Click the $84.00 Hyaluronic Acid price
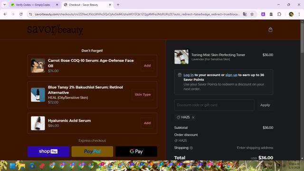Screen dimensions: 304x171 coord(53,125)
